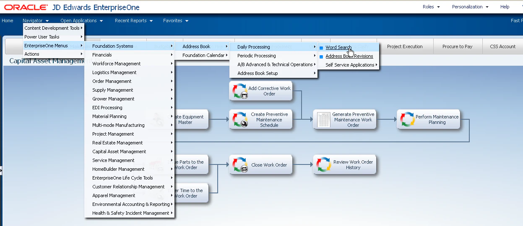Click the Generate Preventive Maintenance Work Order icon
This screenshot has width=523, height=226.
(x=324, y=120)
